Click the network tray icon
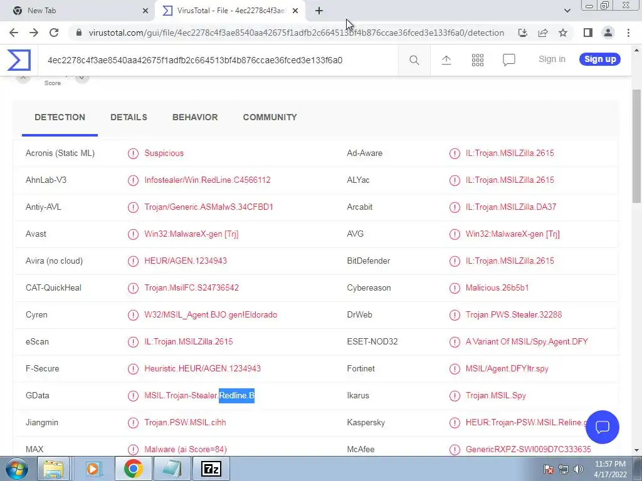 564,468
